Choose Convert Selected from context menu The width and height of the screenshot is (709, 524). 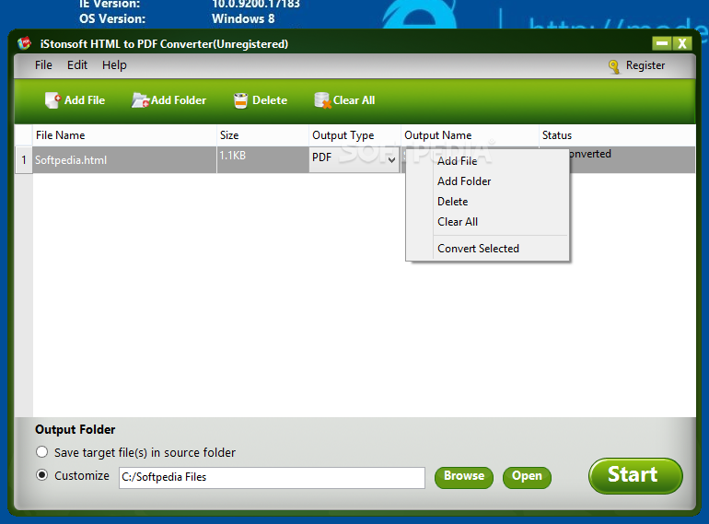click(x=487, y=249)
